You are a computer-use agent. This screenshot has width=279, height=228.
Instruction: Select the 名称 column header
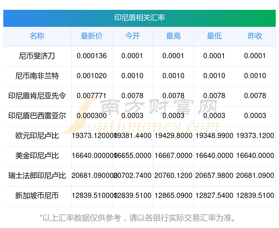pyautogui.click(x=37, y=36)
